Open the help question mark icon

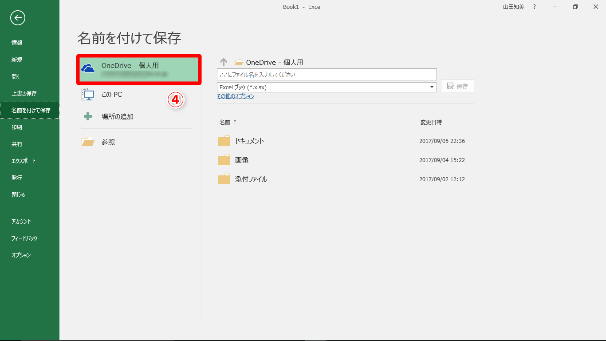(535, 7)
